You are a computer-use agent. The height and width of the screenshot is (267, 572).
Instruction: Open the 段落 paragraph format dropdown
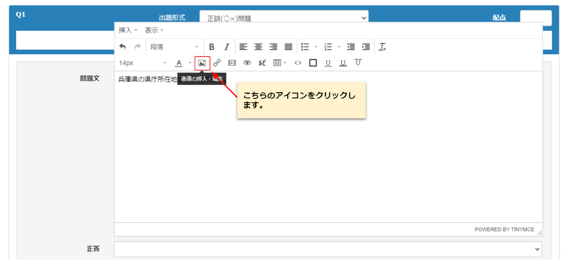tap(174, 47)
